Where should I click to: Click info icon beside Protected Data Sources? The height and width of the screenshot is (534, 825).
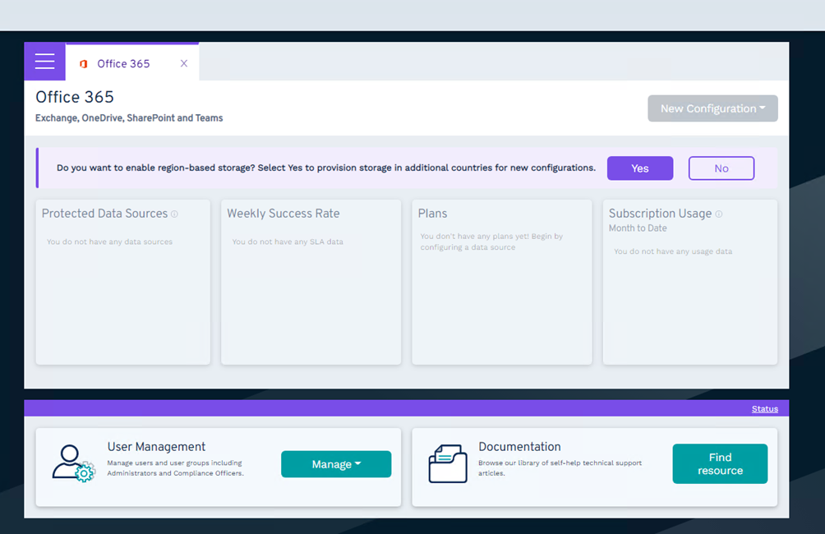click(x=174, y=214)
